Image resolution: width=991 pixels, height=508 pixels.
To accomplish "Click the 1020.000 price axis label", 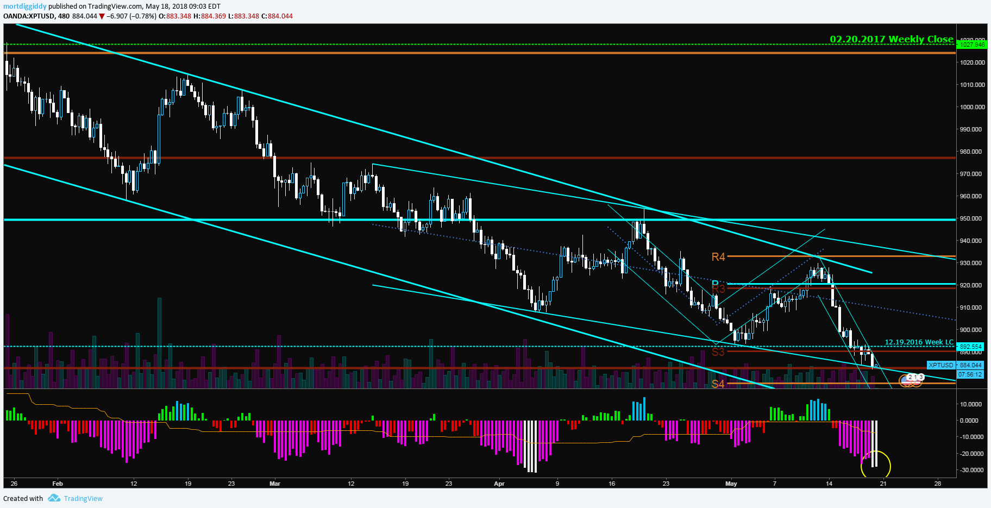I will 973,62.
